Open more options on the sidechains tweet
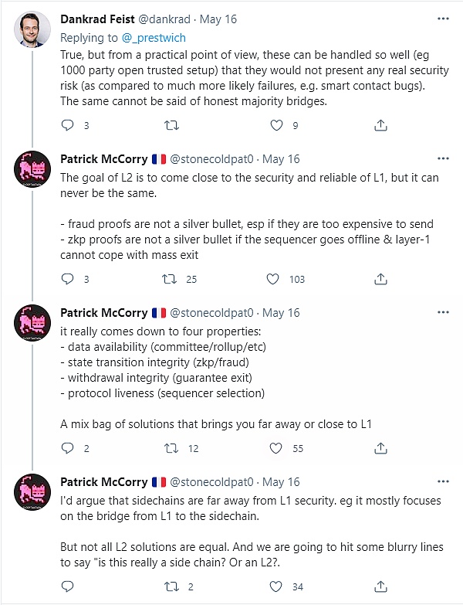The height and width of the screenshot is (605, 463). 444,481
